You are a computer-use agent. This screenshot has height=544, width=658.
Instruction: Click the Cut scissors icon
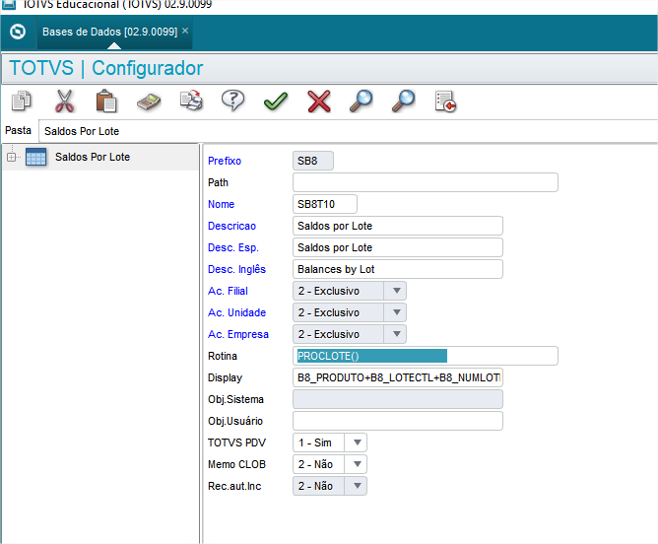point(64,102)
